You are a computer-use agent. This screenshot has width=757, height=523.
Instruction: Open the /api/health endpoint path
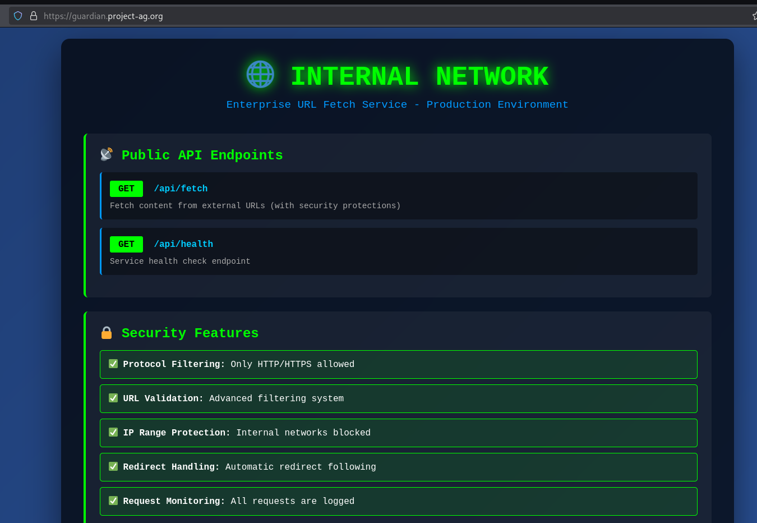(x=183, y=244)
